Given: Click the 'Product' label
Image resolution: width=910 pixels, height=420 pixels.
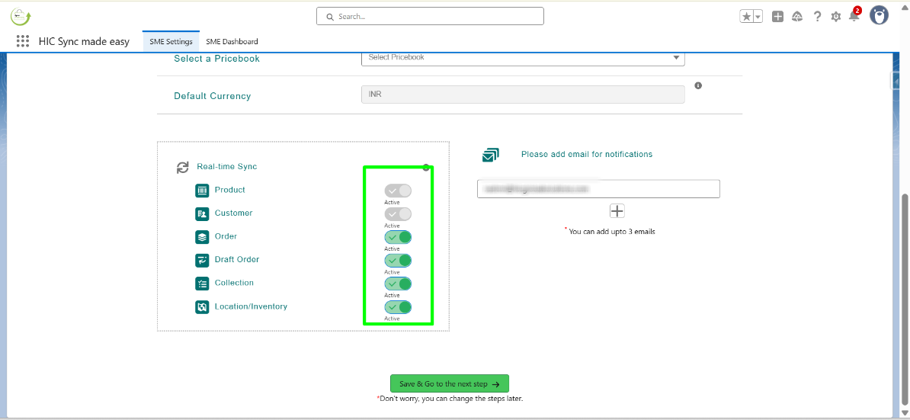Looking at the screenshot, I should 230,190.
